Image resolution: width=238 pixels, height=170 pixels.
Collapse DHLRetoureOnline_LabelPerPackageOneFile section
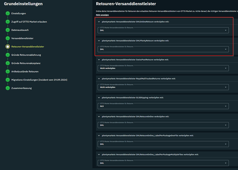click(99, 135)
